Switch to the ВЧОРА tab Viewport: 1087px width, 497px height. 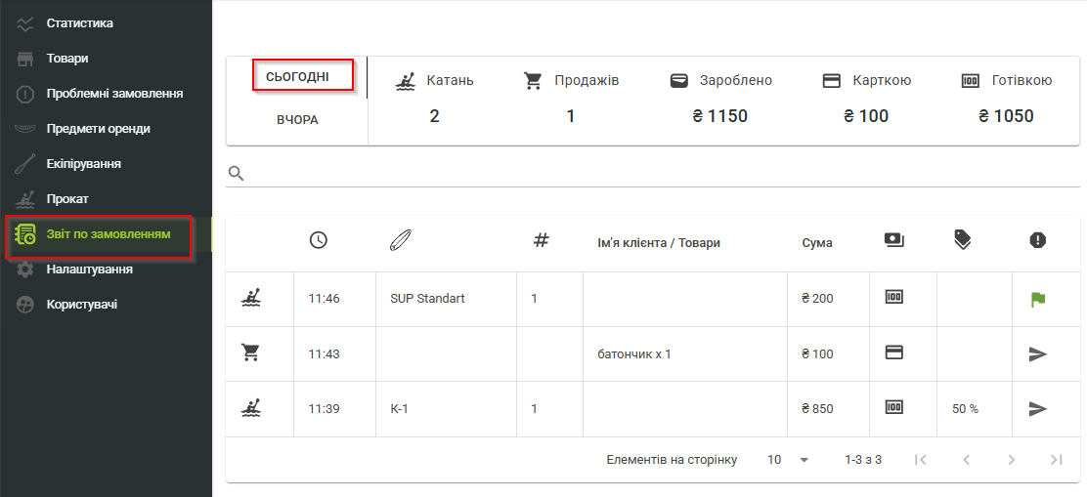(x=297, y=120)
